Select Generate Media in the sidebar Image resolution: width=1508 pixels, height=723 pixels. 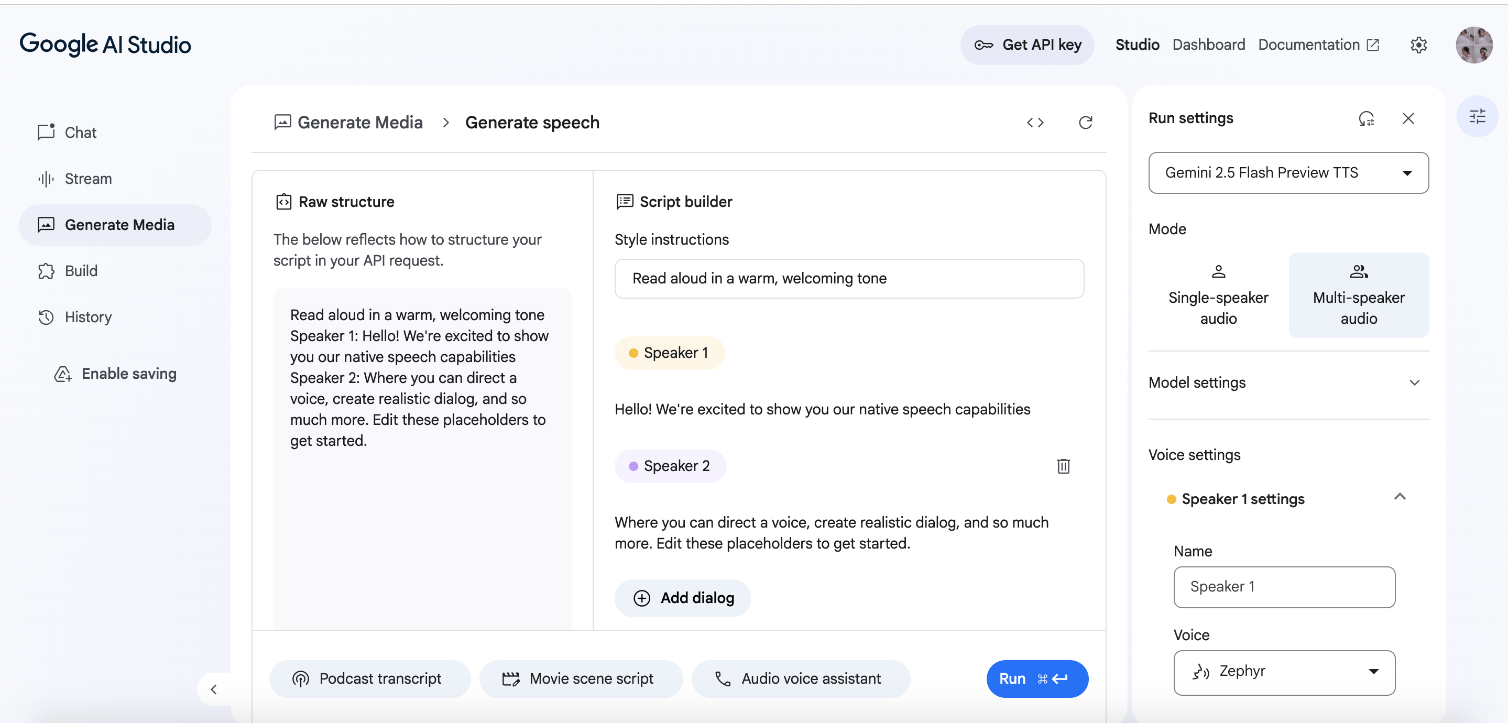[115, 225]
